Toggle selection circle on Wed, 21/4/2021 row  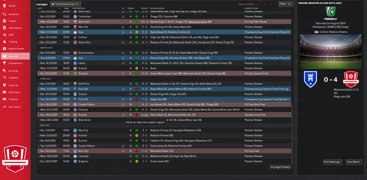click(39, 110)
